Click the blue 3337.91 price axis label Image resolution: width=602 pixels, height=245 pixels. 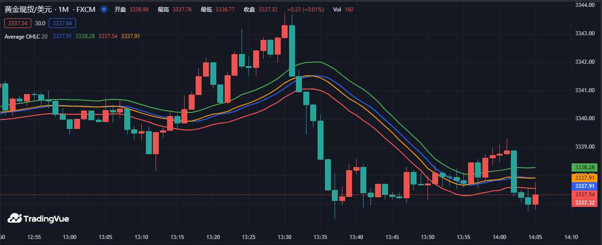tap(586, 186)
